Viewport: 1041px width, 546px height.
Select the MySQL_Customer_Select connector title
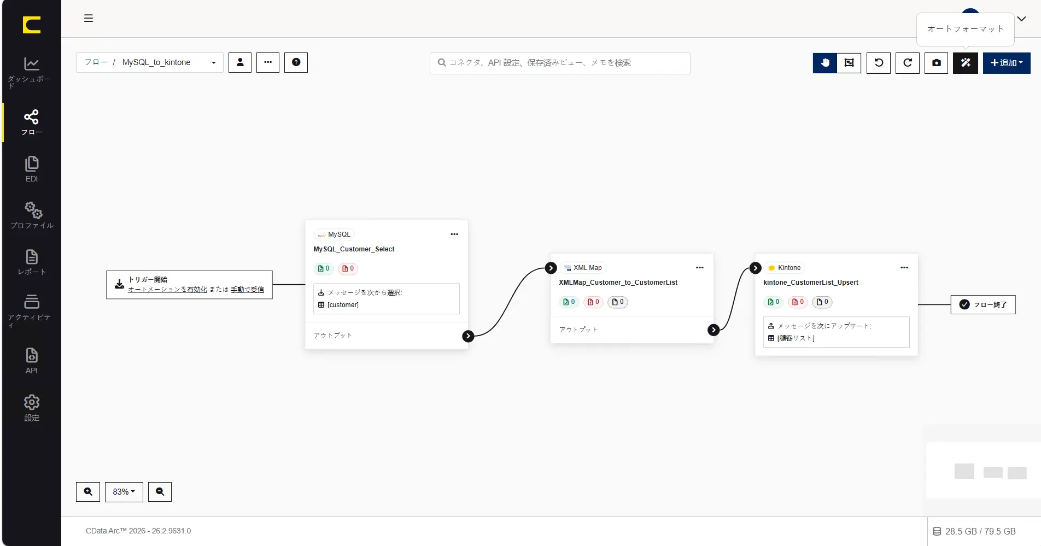354,249
